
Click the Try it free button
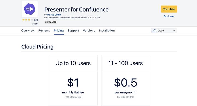pos(169,9)
